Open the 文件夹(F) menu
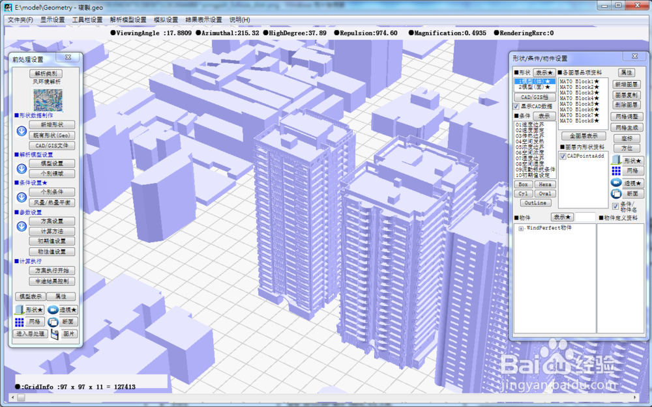Viewport: 652px width, 407px height. click(20, 20)
